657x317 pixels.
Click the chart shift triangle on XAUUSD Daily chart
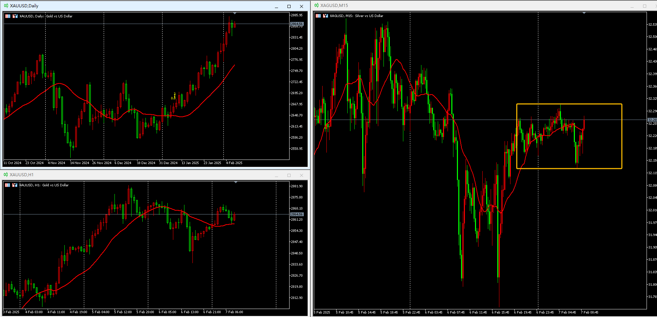tap(235, 13)
